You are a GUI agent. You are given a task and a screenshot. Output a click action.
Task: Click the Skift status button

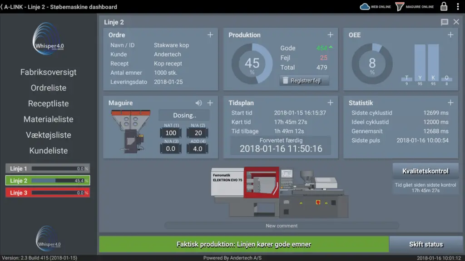425,244
